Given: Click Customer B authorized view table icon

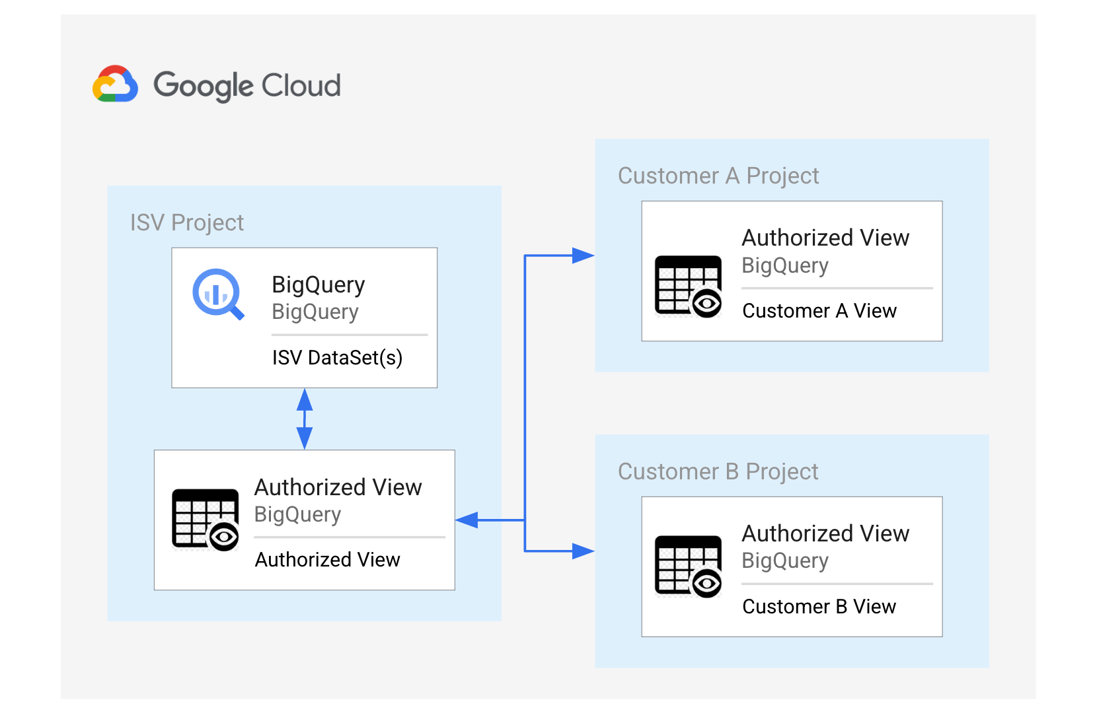Looking at the screenshot, I should (x=688, y=566).
